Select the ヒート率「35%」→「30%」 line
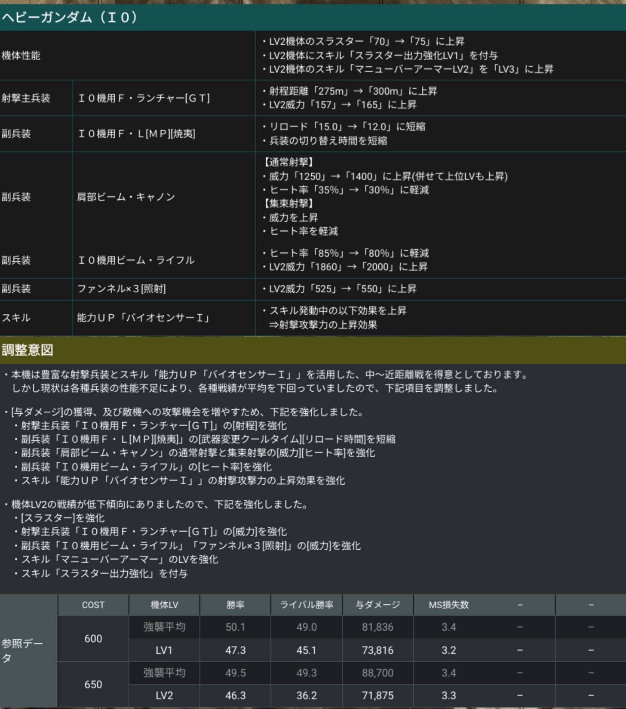Screen dimensions: 626x709 (x=346, y=190)
